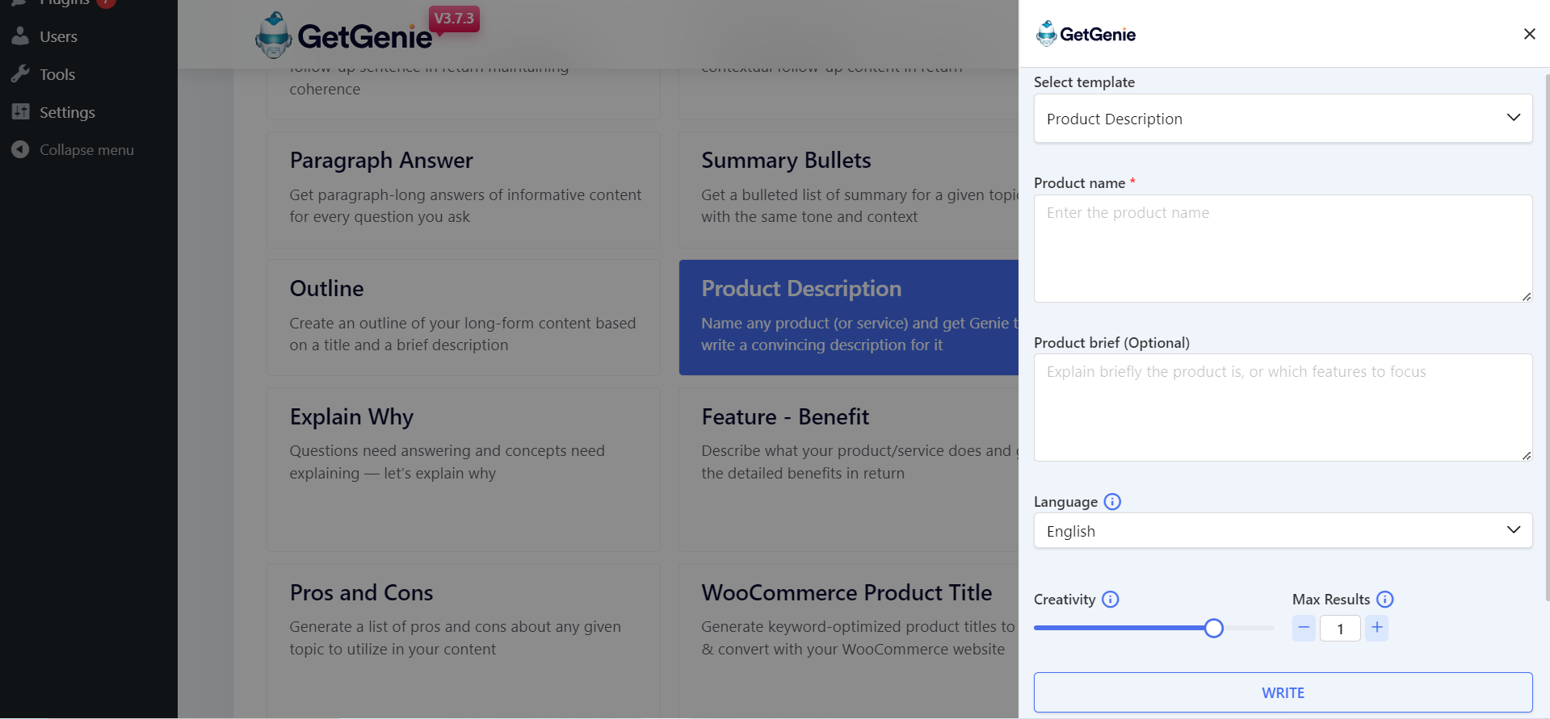Focus the Product name text field
The width and height of the screenshot is (1550, 719).
1283,249
